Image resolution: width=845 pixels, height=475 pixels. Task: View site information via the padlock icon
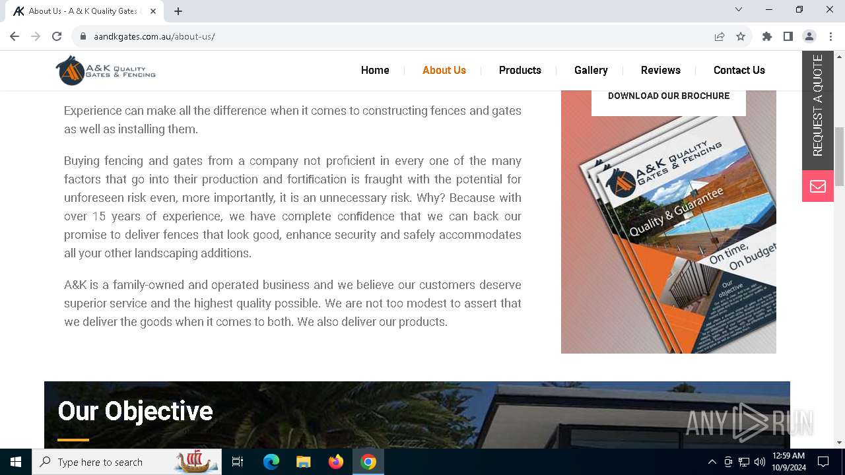[83, 36]
